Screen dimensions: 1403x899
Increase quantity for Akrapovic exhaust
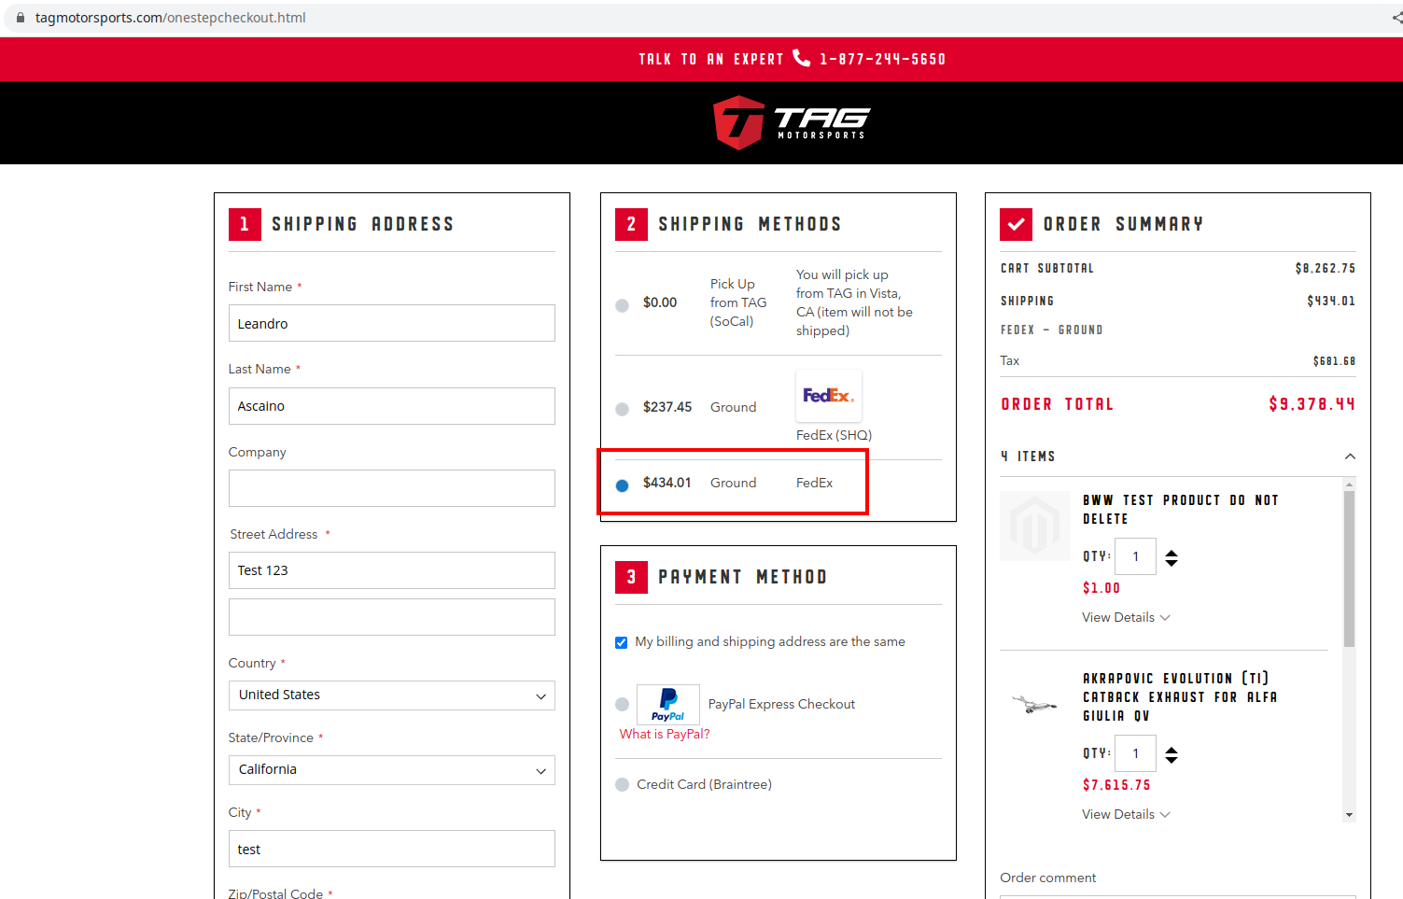[x=1172, y=747]
